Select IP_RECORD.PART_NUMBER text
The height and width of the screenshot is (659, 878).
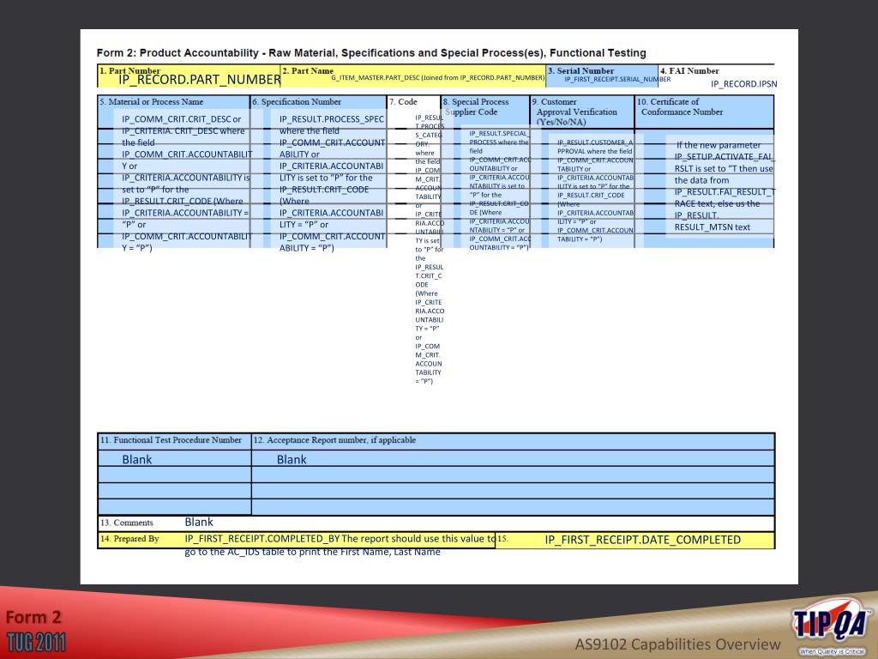pyautogui.click(x=199, y=80)
